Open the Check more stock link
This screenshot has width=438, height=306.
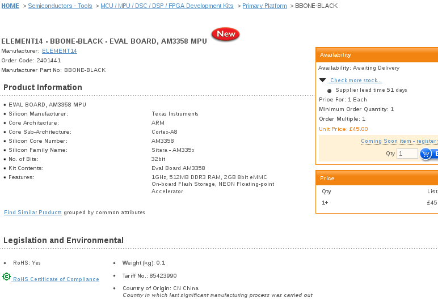356,80
